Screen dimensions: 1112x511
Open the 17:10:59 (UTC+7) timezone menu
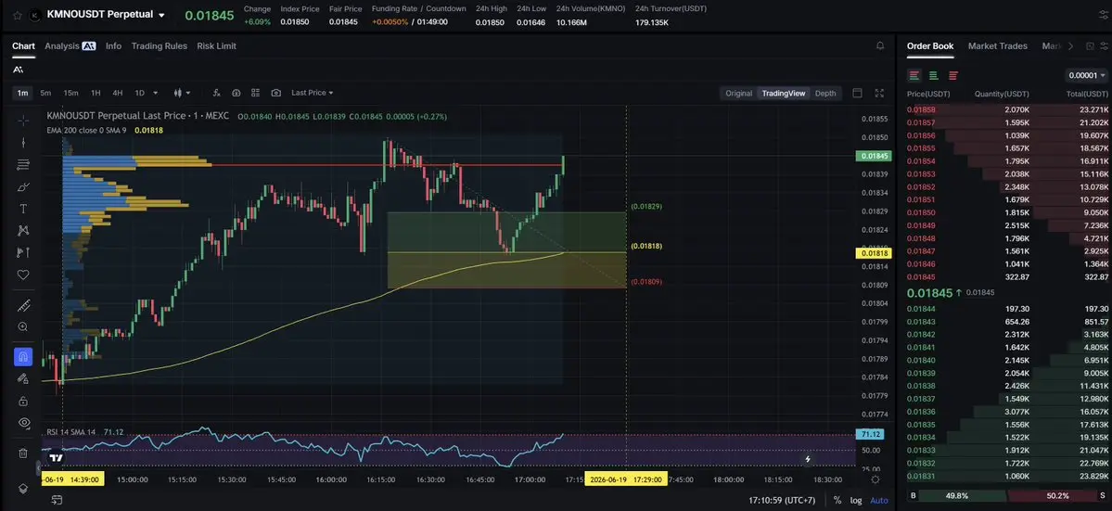coord(782,501)
